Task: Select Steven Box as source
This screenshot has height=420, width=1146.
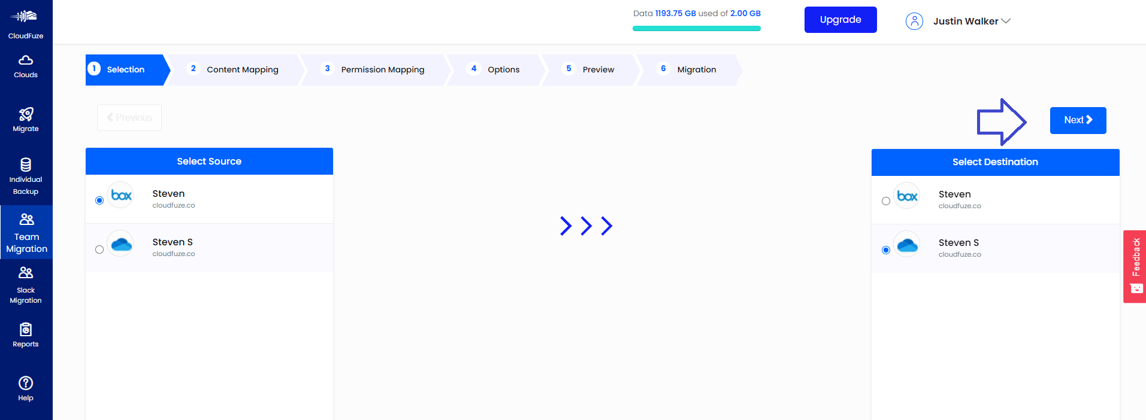Action: click(x=99, y=200)
